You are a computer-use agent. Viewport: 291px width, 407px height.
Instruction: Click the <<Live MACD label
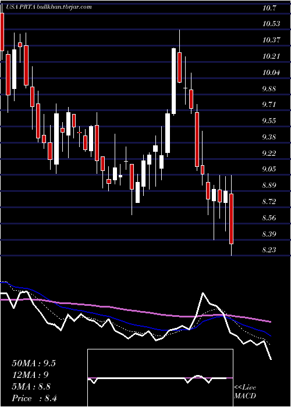point(245,392)
